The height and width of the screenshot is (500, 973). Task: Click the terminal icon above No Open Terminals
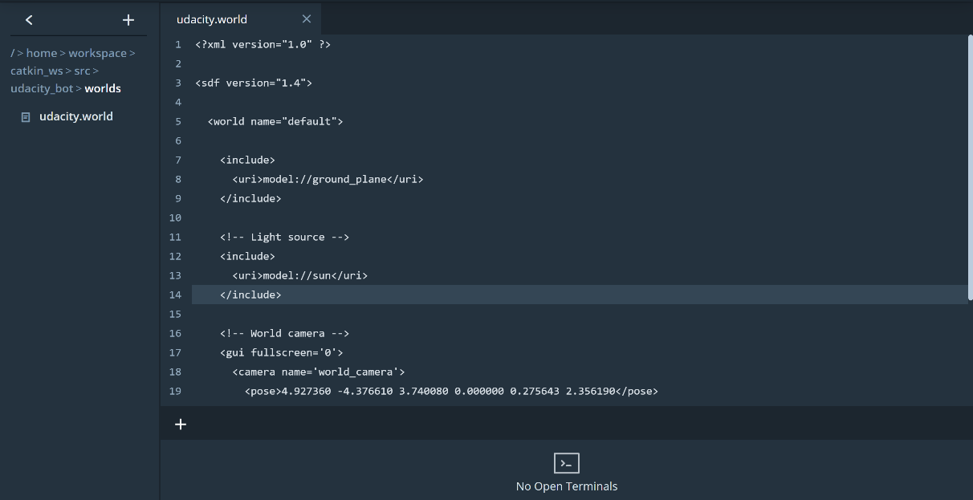point(566,463)
